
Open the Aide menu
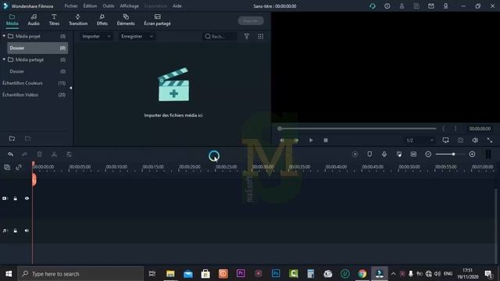(177, 6)
